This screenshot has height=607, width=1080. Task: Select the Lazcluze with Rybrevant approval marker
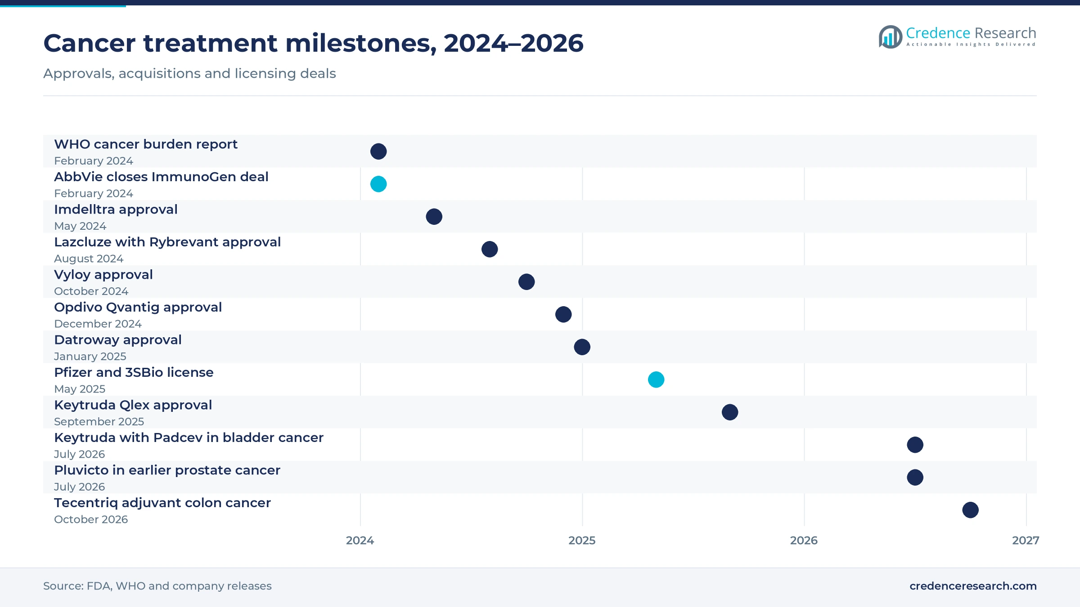tap(490, 249)
